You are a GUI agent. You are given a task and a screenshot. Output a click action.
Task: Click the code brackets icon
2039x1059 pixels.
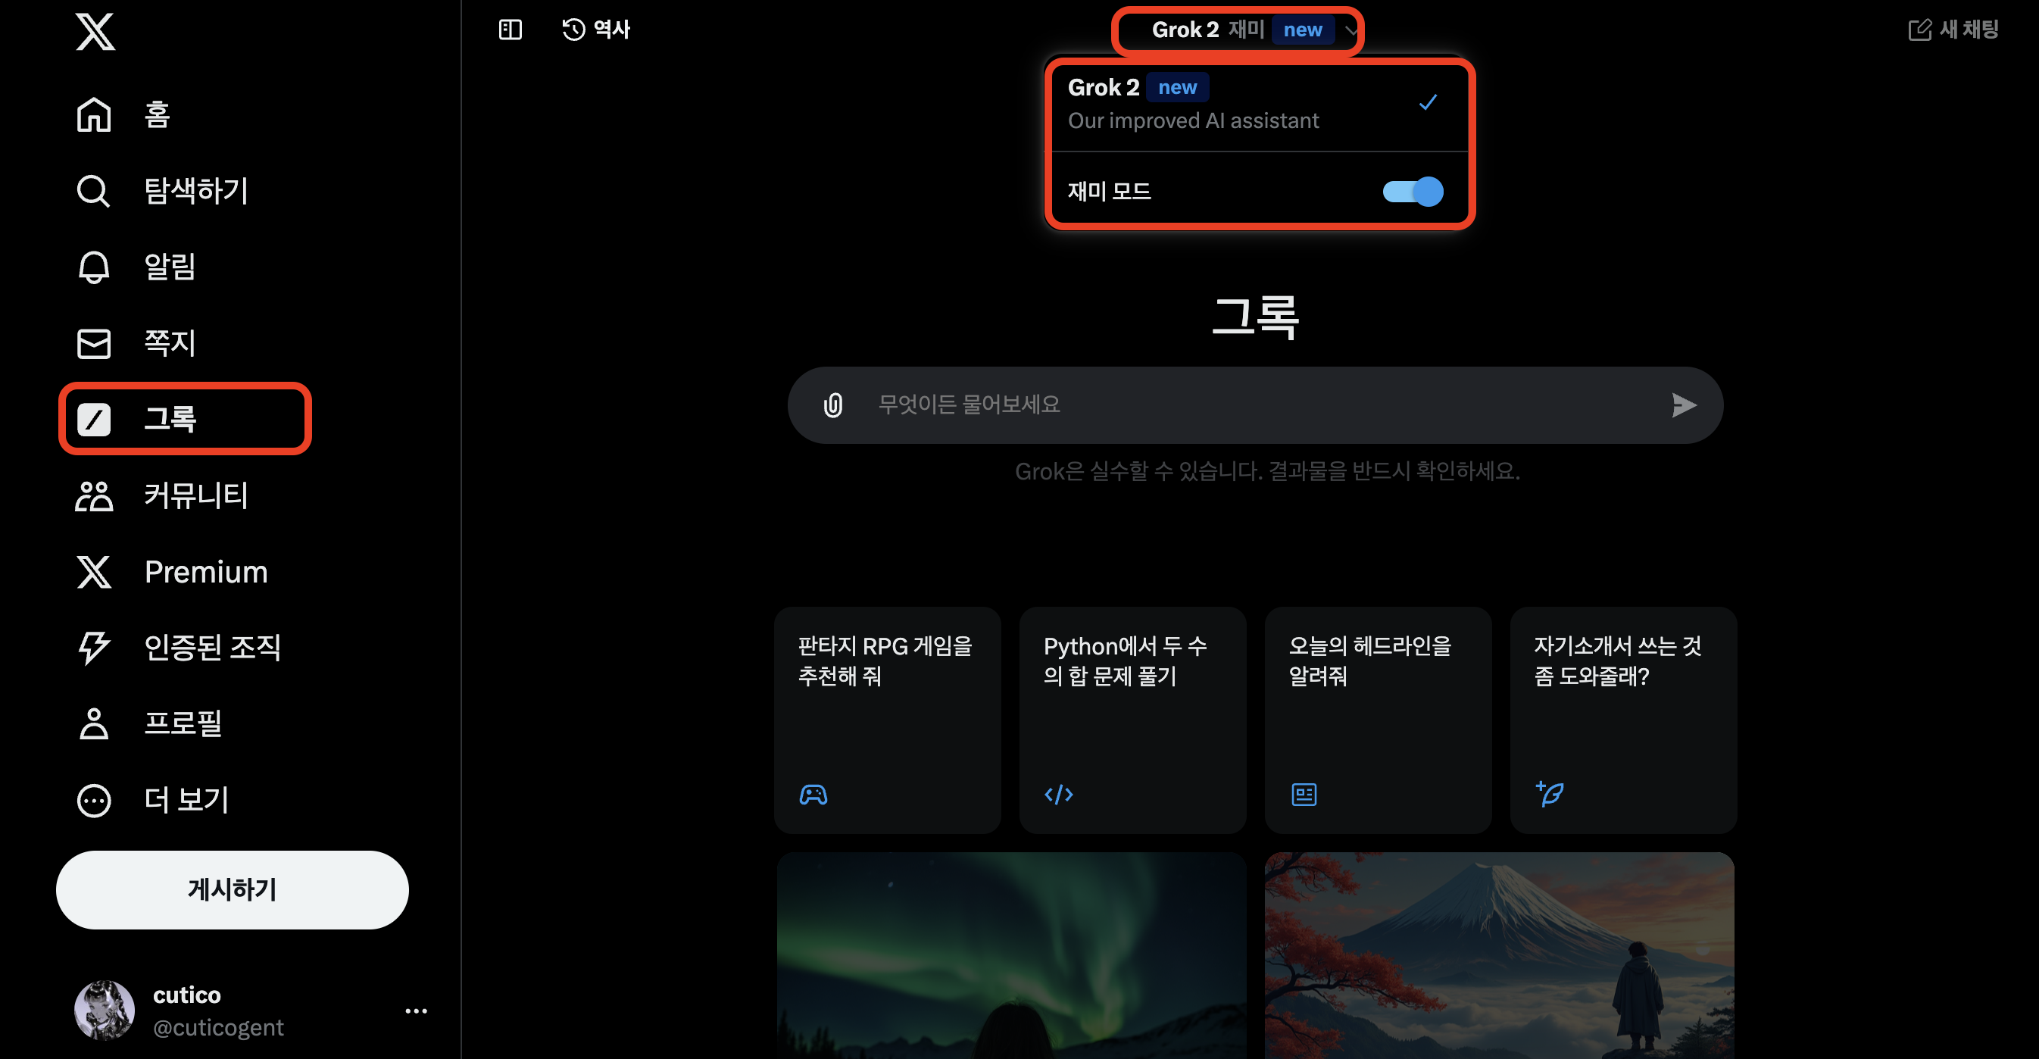(1058, 794)
